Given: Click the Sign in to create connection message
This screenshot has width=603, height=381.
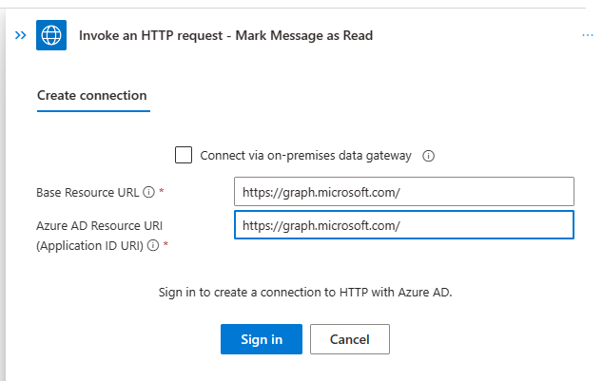Looking at the screenshot, I should coord(305,293).
